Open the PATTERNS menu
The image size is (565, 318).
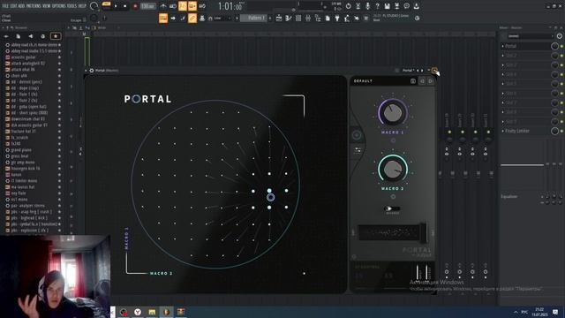pos(34,6)
